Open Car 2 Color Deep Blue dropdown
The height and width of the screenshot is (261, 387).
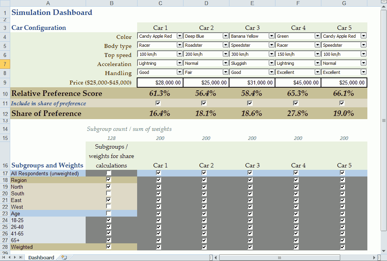pos(226,36)
